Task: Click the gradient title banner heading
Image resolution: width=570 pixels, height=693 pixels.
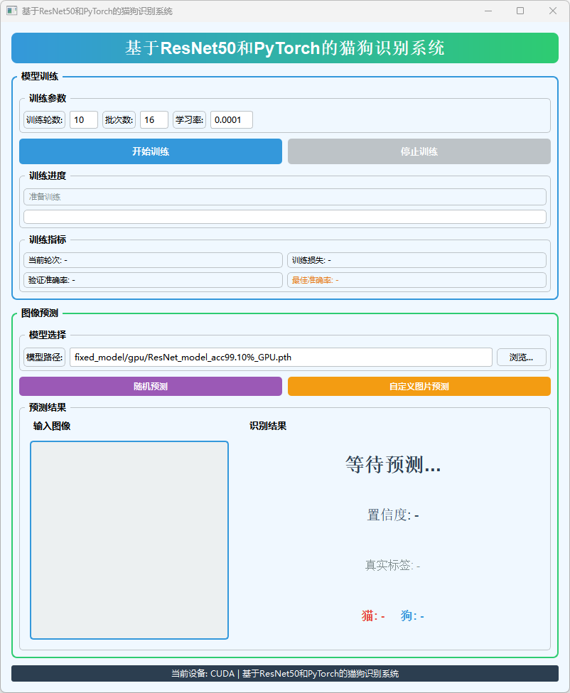Action: pos(285,48)
